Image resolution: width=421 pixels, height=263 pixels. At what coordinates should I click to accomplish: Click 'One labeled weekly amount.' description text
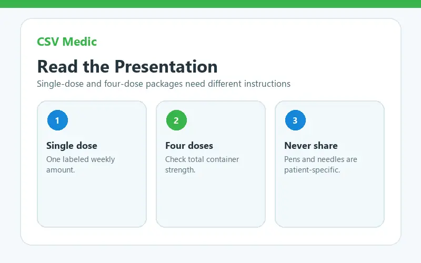point(81,165)
